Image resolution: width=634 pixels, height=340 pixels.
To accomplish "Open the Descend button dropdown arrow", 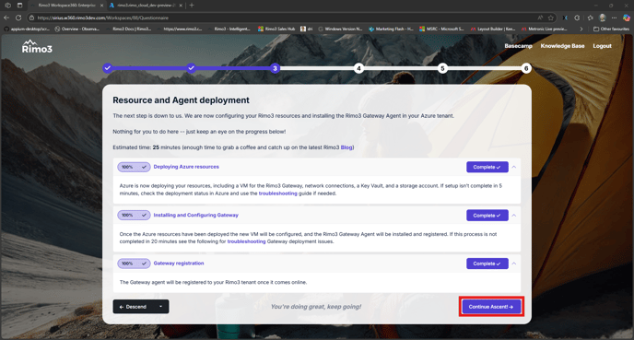I will pyautogui.click(x=161, y=307).
